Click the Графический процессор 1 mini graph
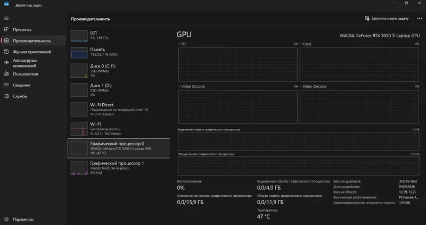Screen dimensions: 426x225 pyautogui.click(x=79, y=168)
